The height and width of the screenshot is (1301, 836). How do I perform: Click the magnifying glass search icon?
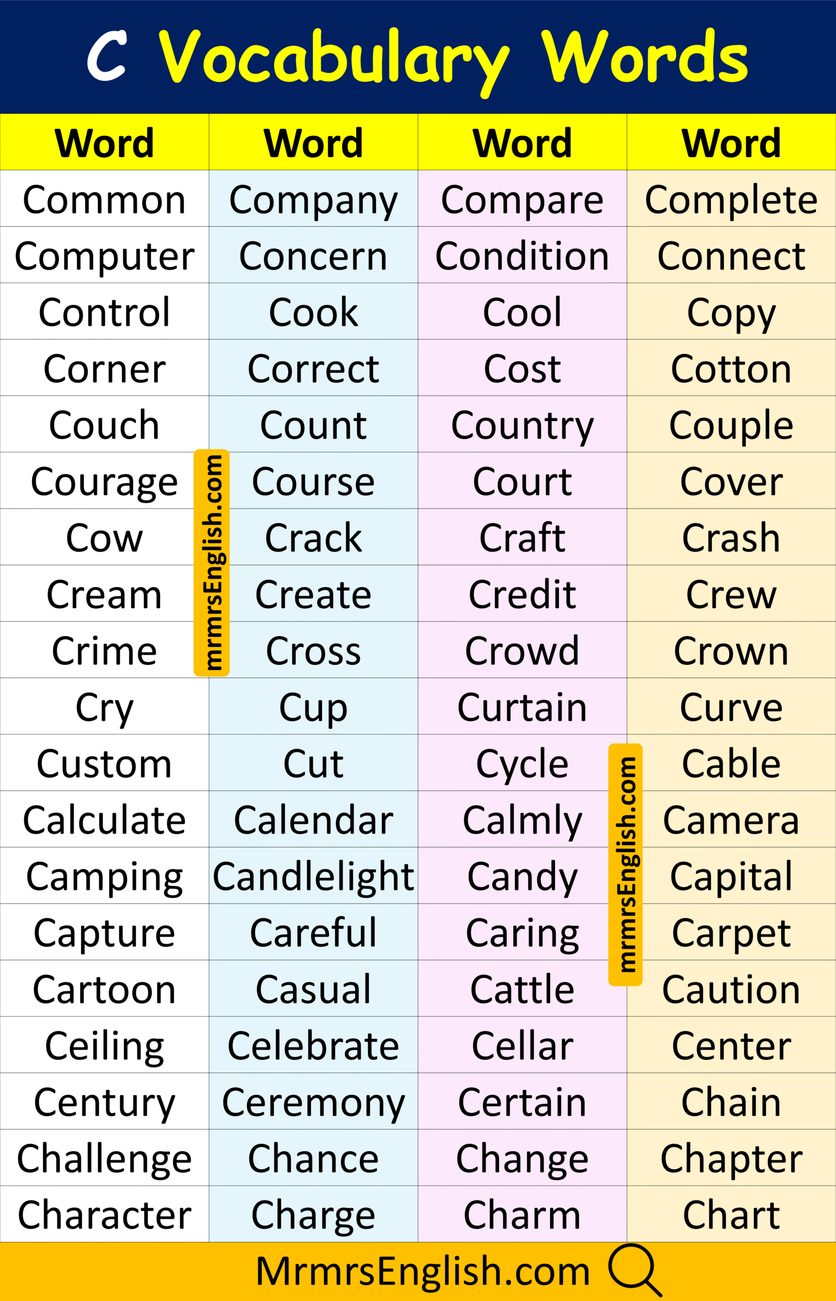coord(633,1269)
